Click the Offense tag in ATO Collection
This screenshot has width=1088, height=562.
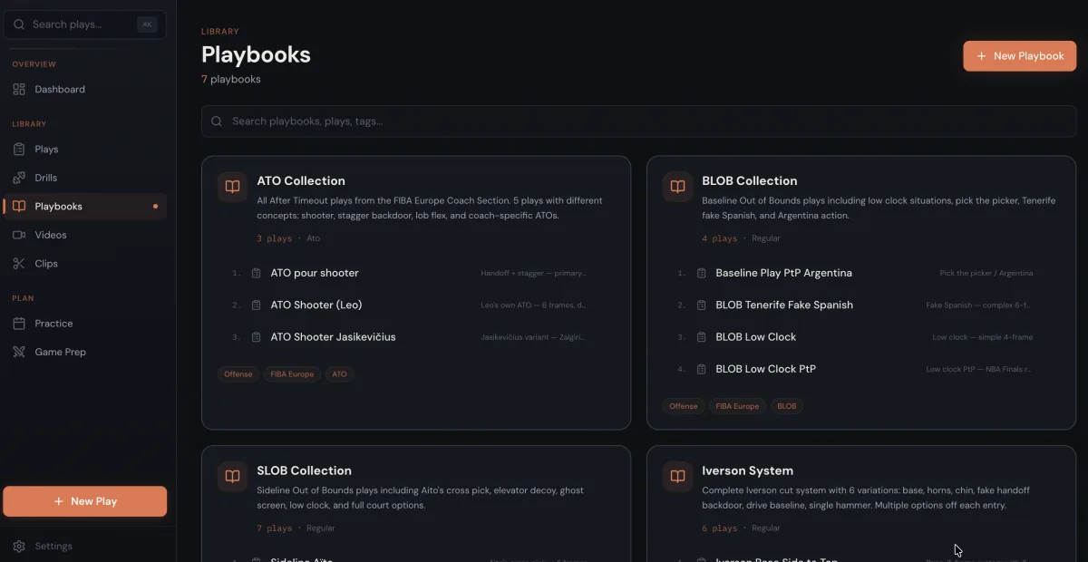238,373
